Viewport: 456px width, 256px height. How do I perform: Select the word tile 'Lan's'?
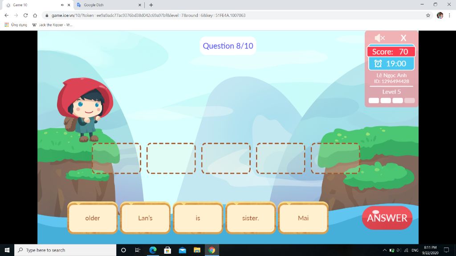pyautogui.click(x=145, y=218)
